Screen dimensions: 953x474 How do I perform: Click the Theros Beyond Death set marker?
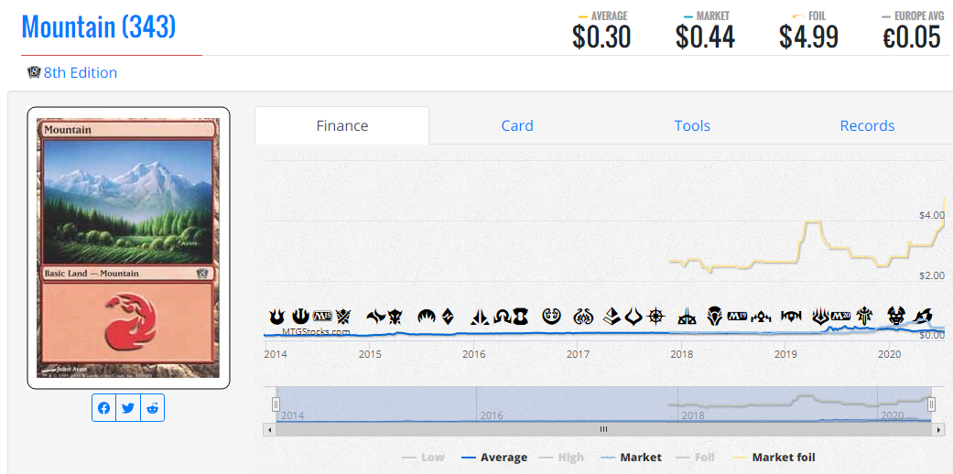click(896, 317)
